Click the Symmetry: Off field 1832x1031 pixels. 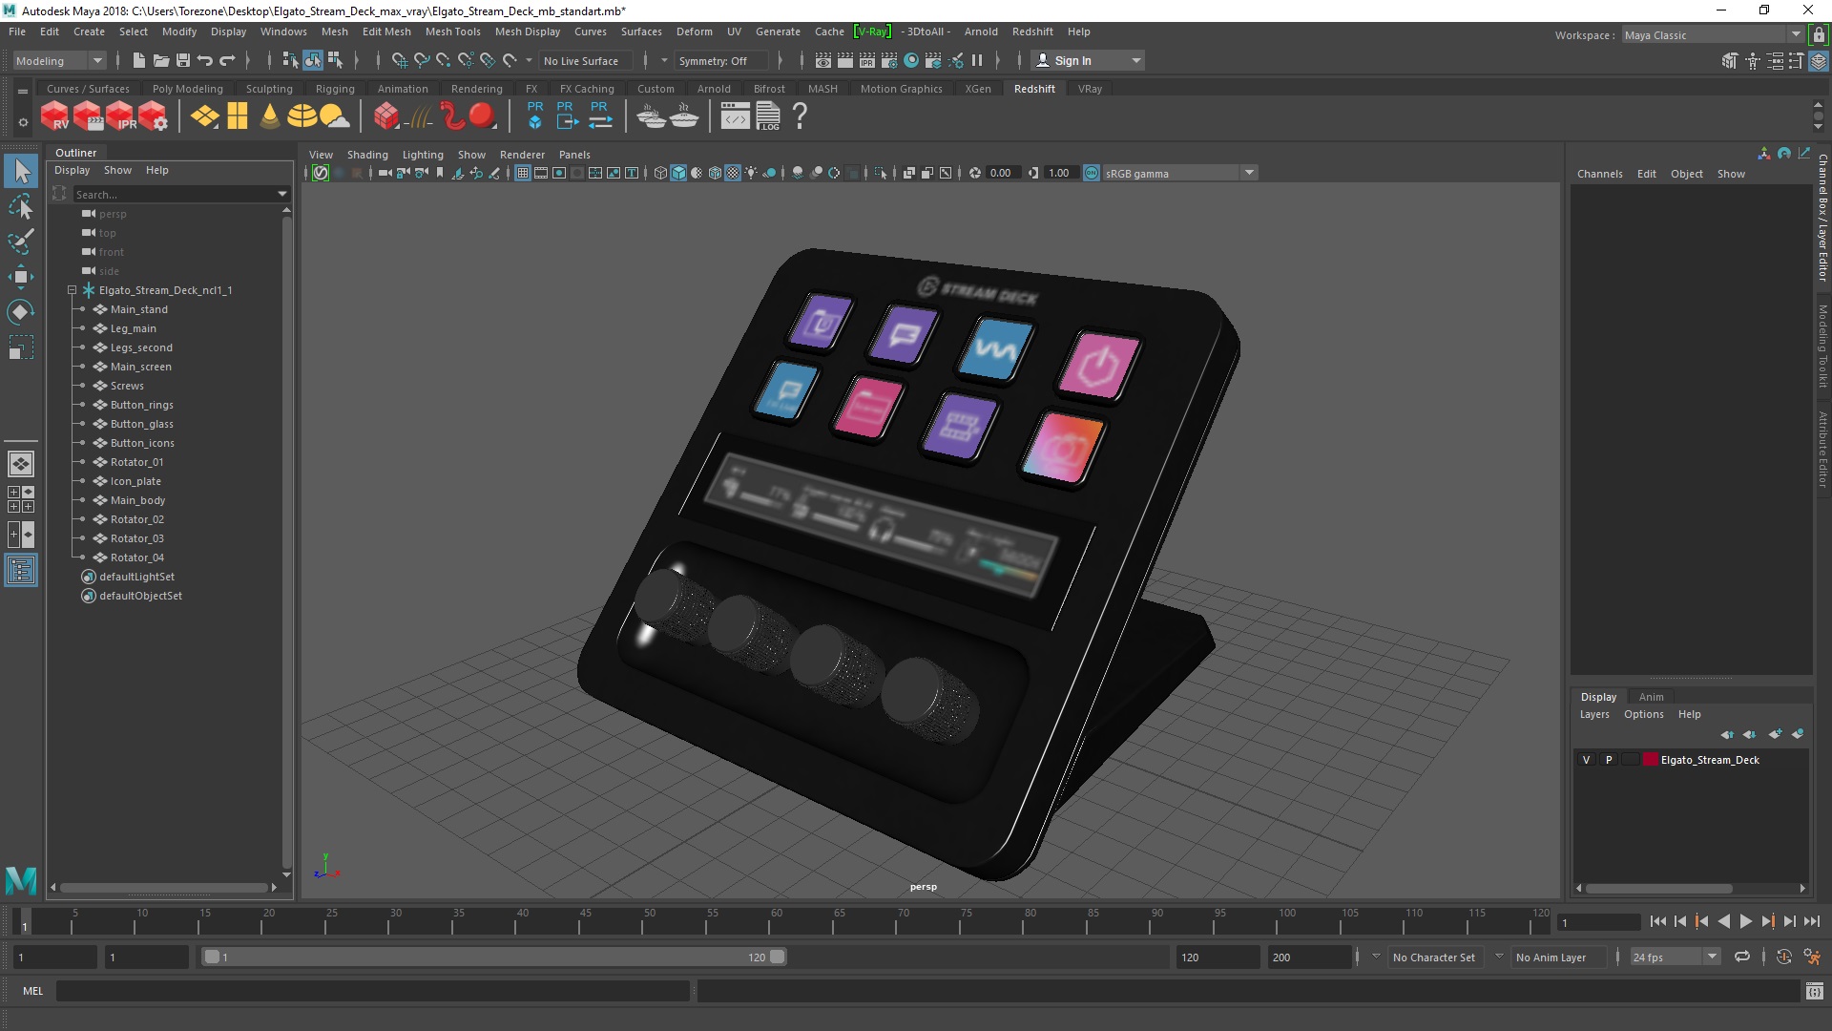click(x=720, y=60)
